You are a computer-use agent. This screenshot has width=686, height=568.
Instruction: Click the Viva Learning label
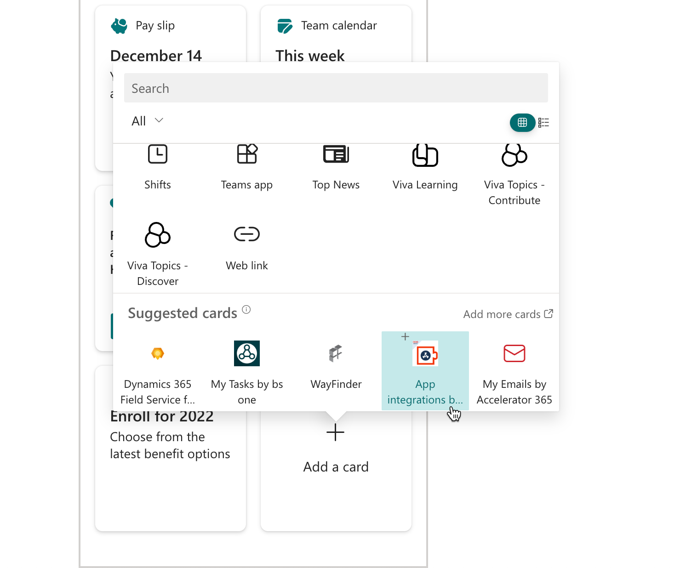click(425, 185)
